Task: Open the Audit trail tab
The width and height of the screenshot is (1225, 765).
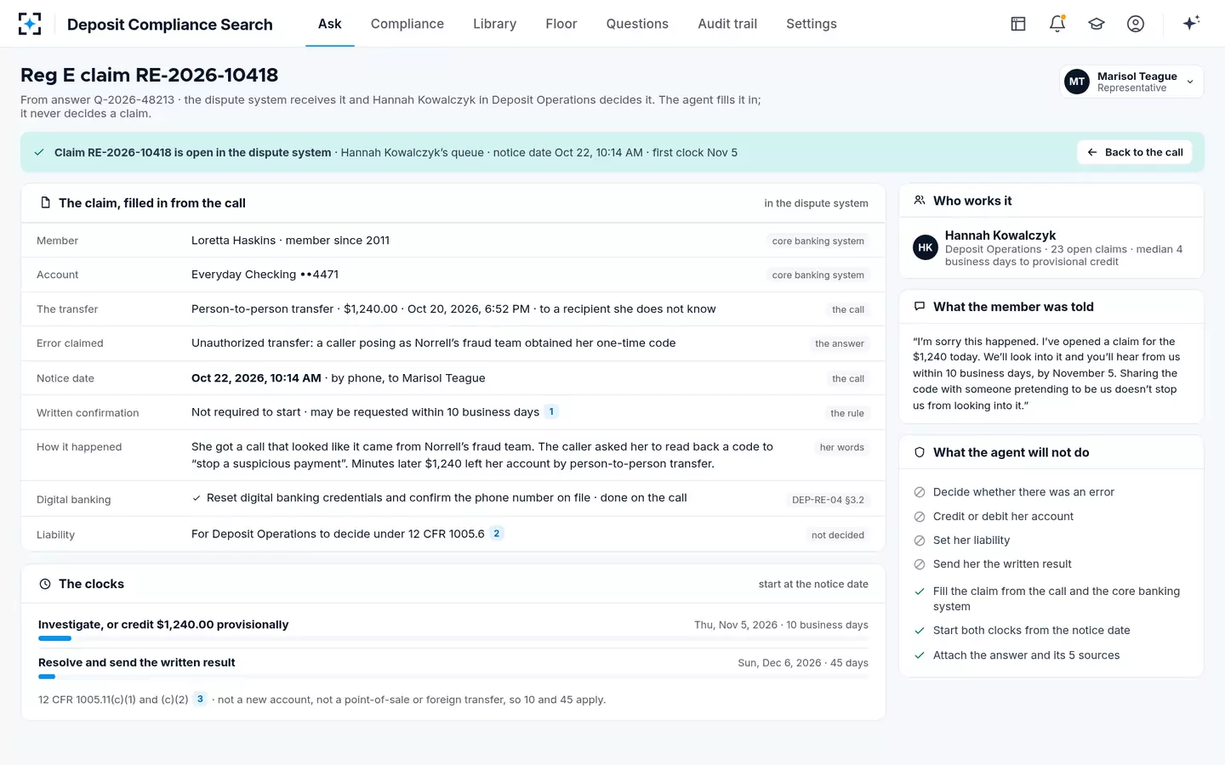Action: click(x=727, y=24)
